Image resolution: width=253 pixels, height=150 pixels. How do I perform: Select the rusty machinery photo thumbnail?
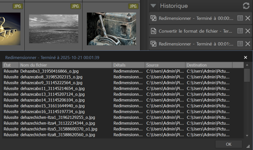pyautogui.click(x=111, y=28)
